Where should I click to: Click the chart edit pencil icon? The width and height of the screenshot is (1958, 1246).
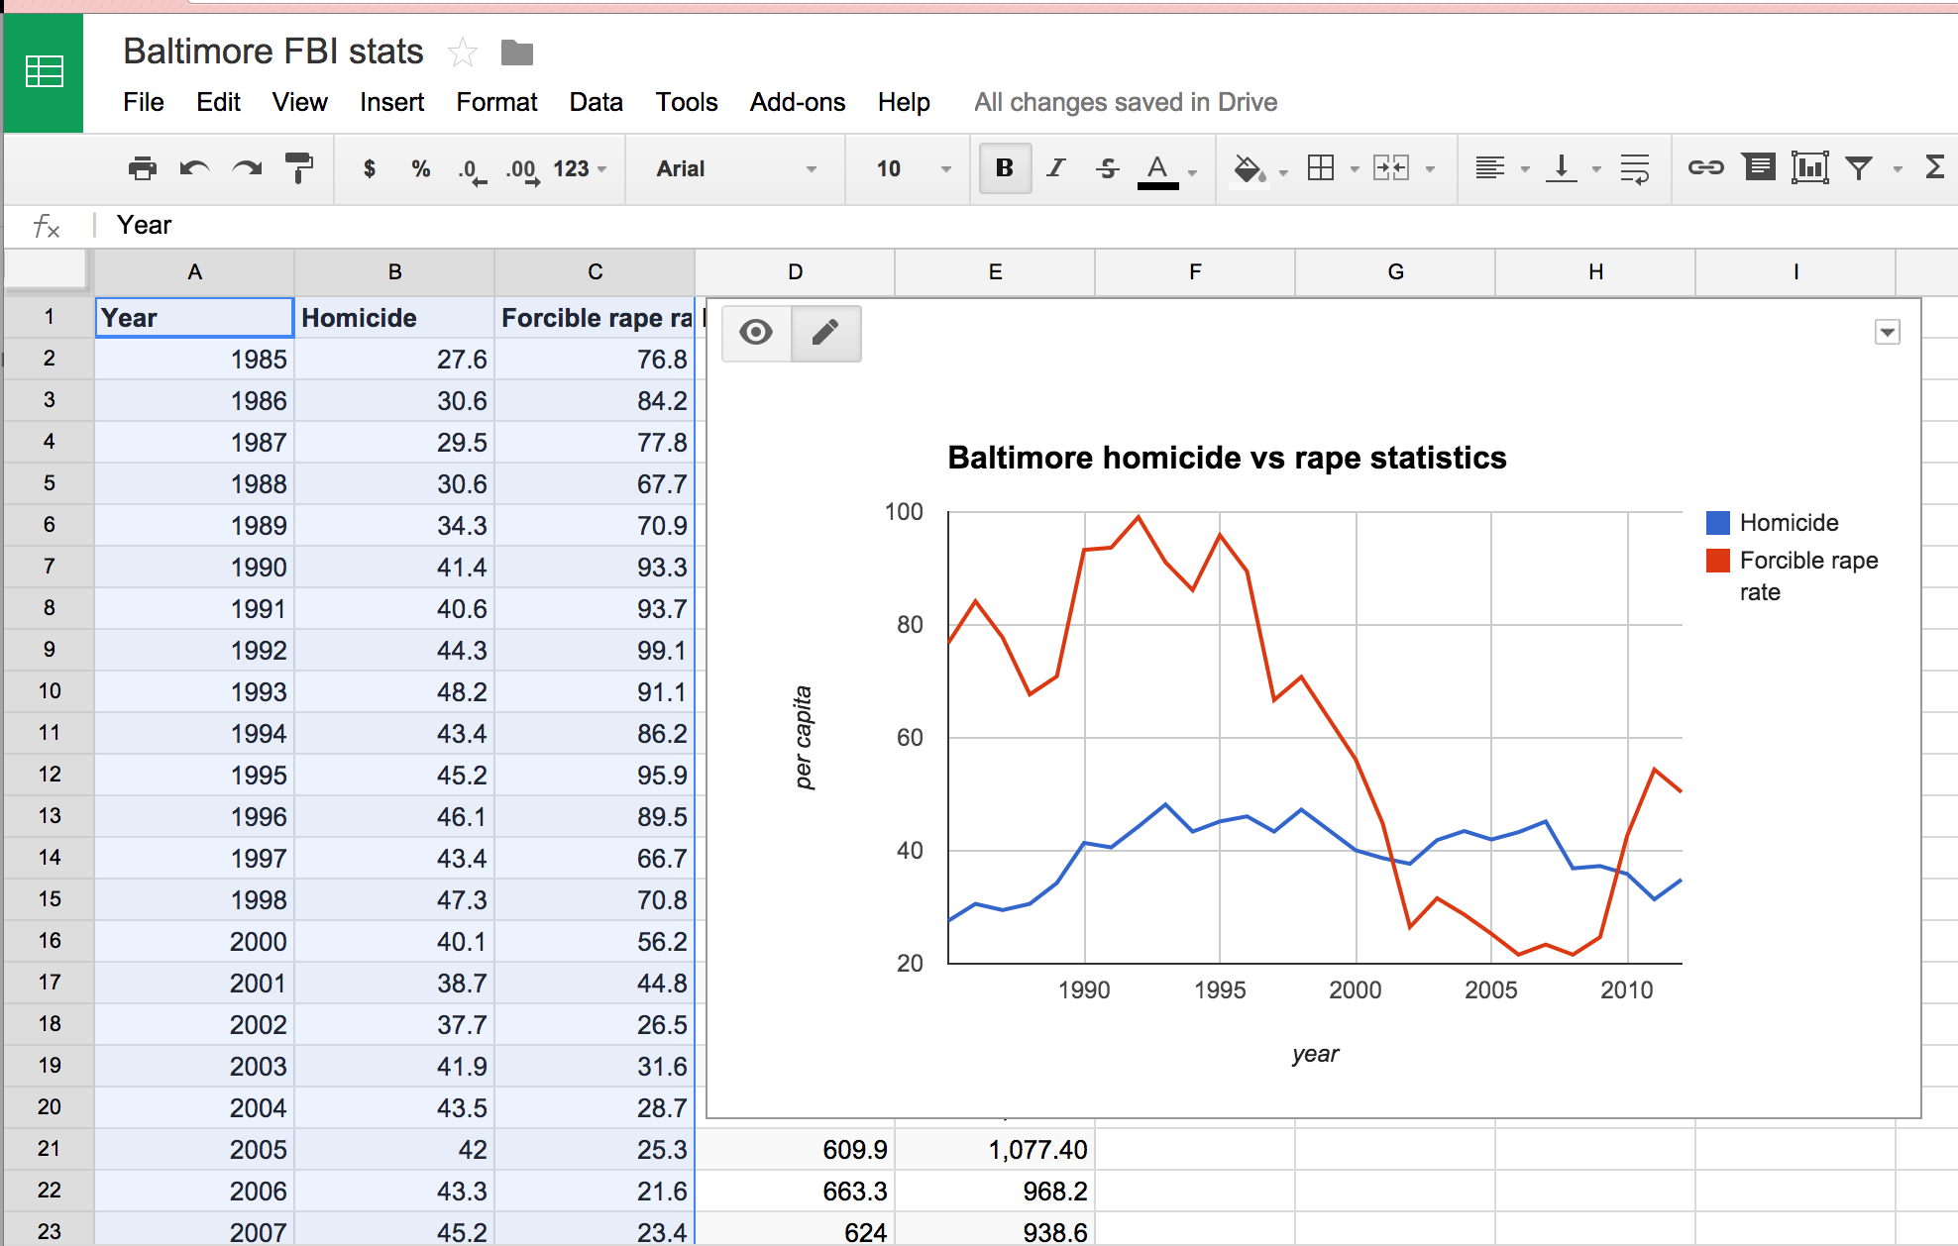coord(825,333)
